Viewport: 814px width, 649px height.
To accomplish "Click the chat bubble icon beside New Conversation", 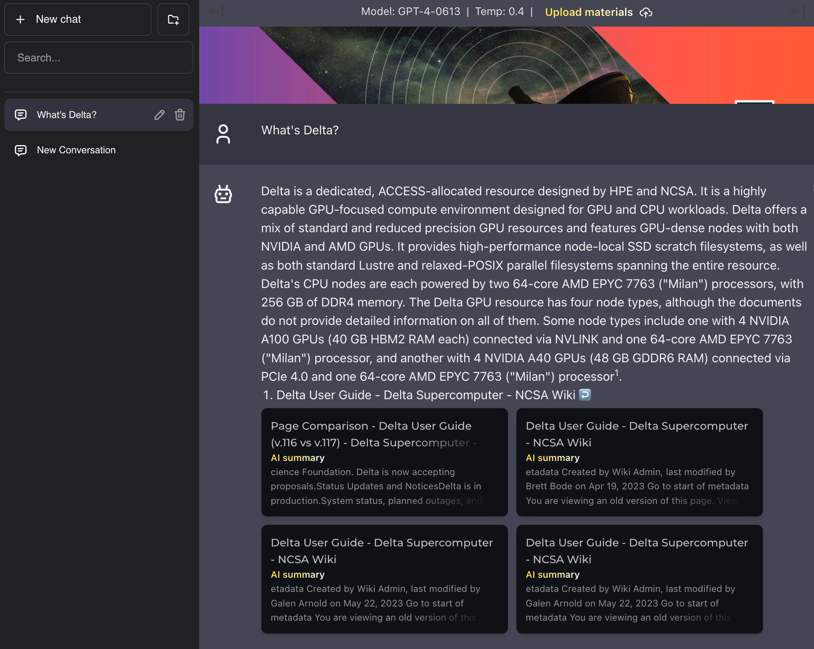I will pyautogui.click(x=21, y=150).
